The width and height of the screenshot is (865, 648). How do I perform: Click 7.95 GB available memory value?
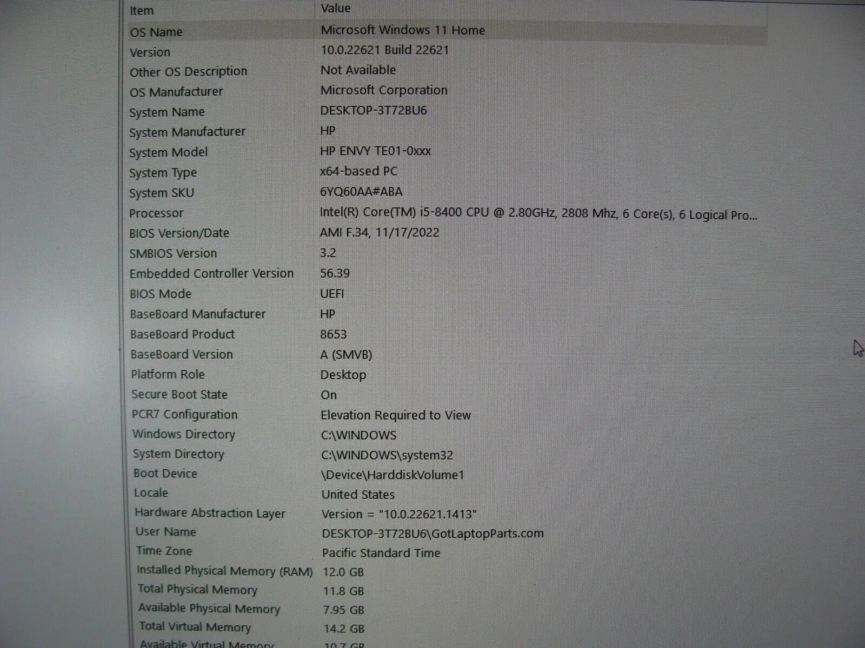tap(344, 610)
